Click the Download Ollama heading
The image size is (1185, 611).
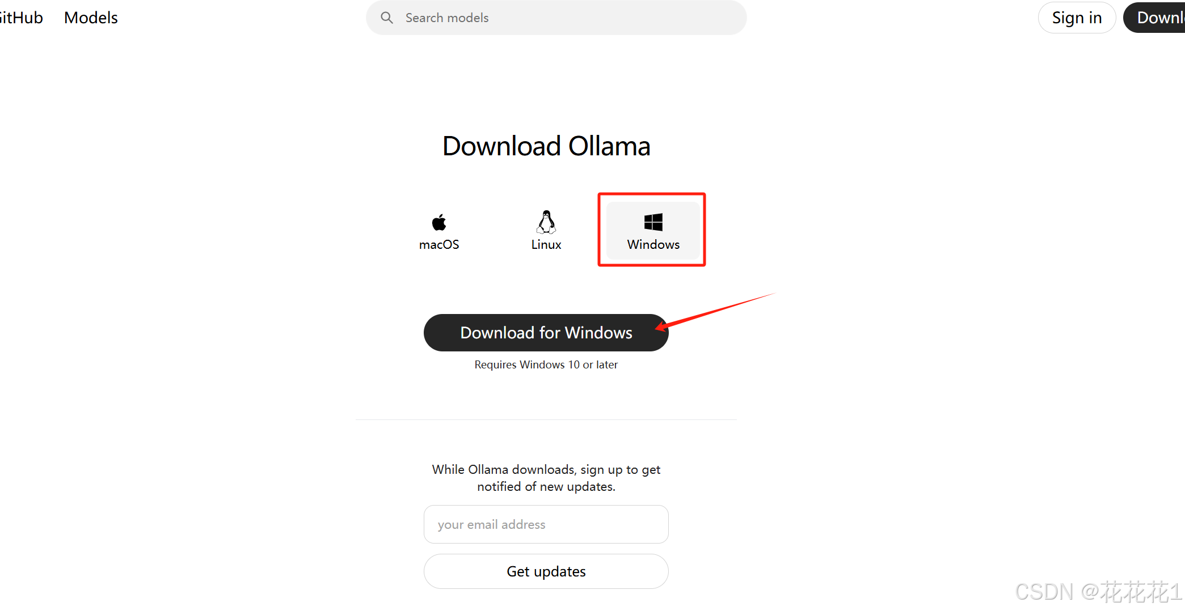546,146
